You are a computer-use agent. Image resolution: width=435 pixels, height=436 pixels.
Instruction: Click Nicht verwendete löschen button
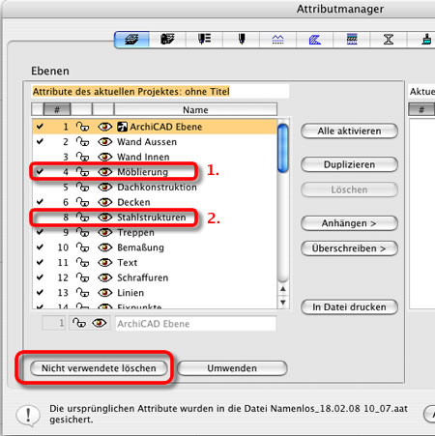pyautogui.click(x=99, y=368)
